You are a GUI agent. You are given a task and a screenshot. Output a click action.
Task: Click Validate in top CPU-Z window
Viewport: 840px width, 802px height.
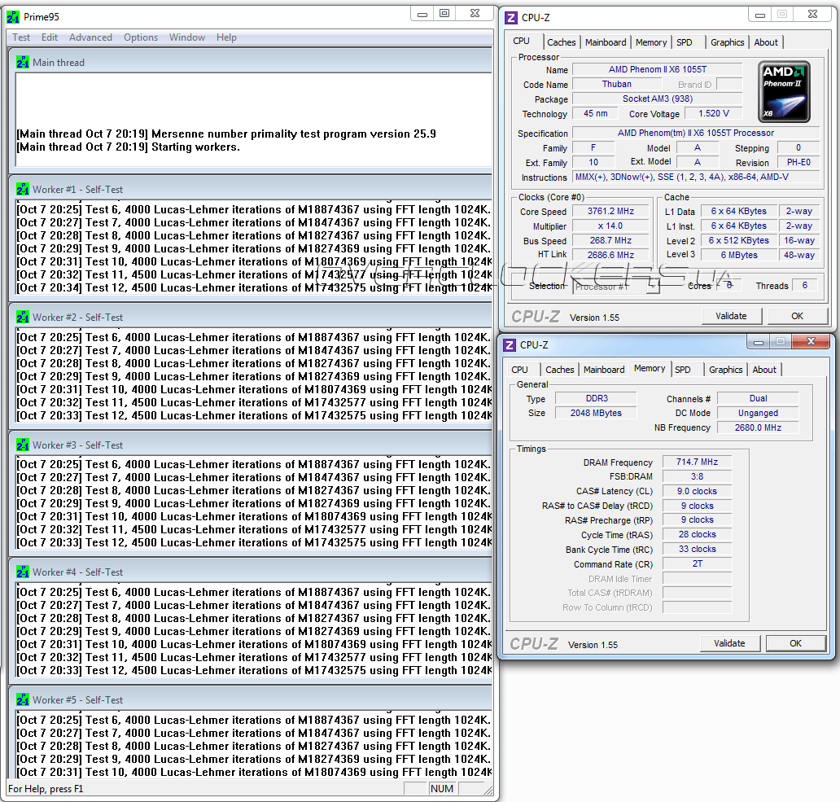pos(731,316)
